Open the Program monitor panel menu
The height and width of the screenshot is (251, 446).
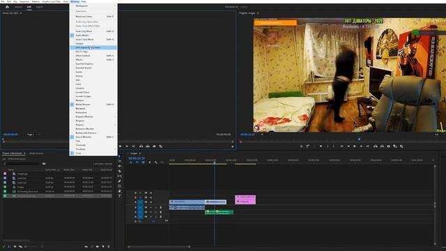click(x=258, y=13)
